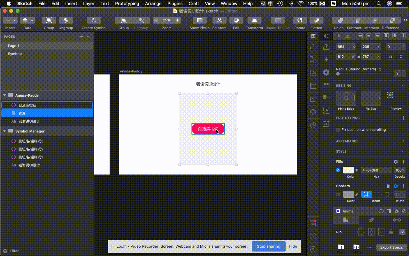
Task: Open the lightning bolt plugin panel
Action: (326, 60)
